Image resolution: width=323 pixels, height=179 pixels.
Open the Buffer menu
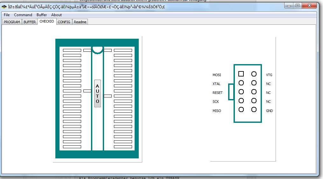(x=42, y=15)
